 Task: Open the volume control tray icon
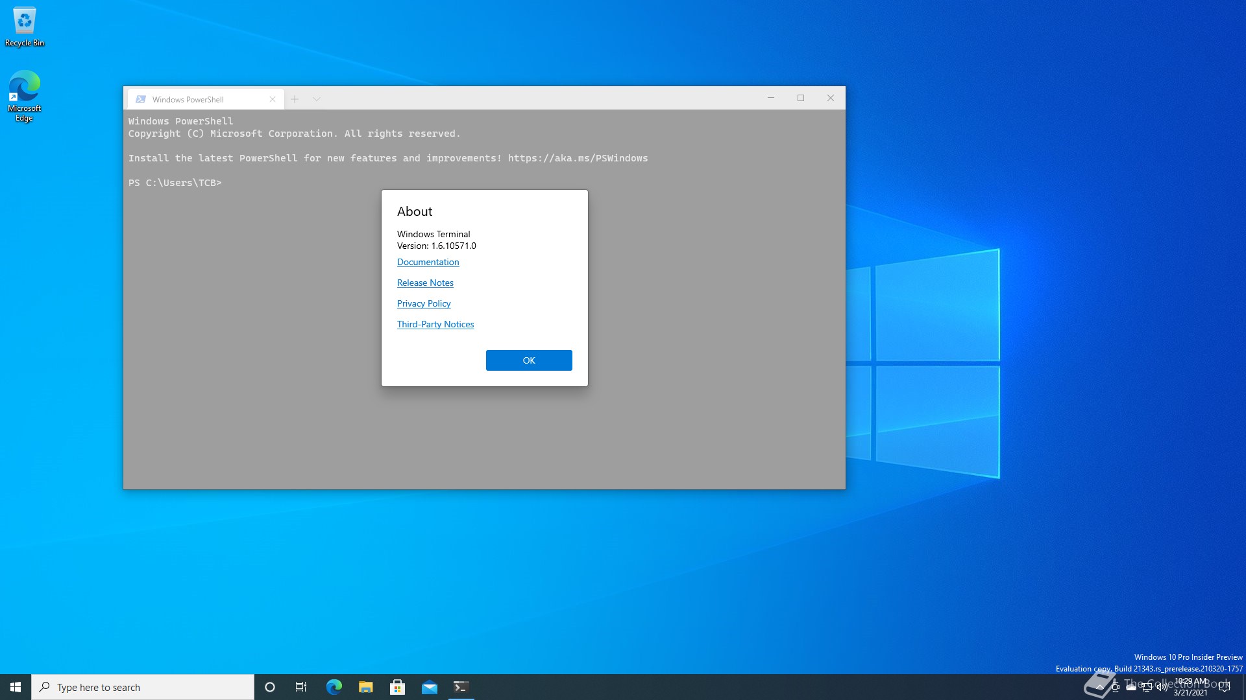coord(1162,687)
